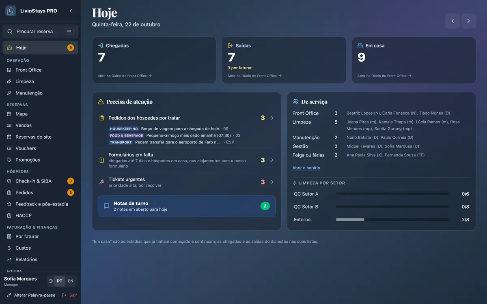Click the Tickets urgentes wrench icon
The image size is (487, 304).
(x=102, y=182)
